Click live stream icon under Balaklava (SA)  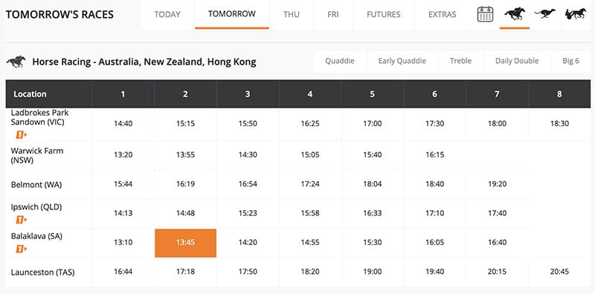click(x=22, y=249)
